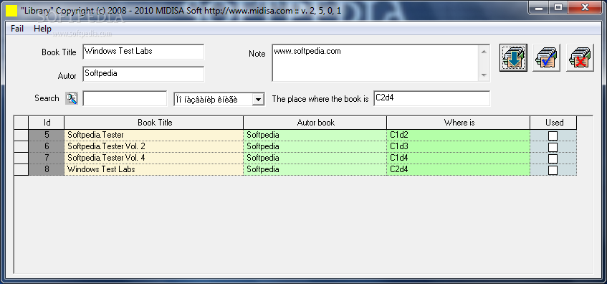Click location cell C1d3
Image resolution: width=607 pixels, height=284 pixels.
(x=459, y=146)
